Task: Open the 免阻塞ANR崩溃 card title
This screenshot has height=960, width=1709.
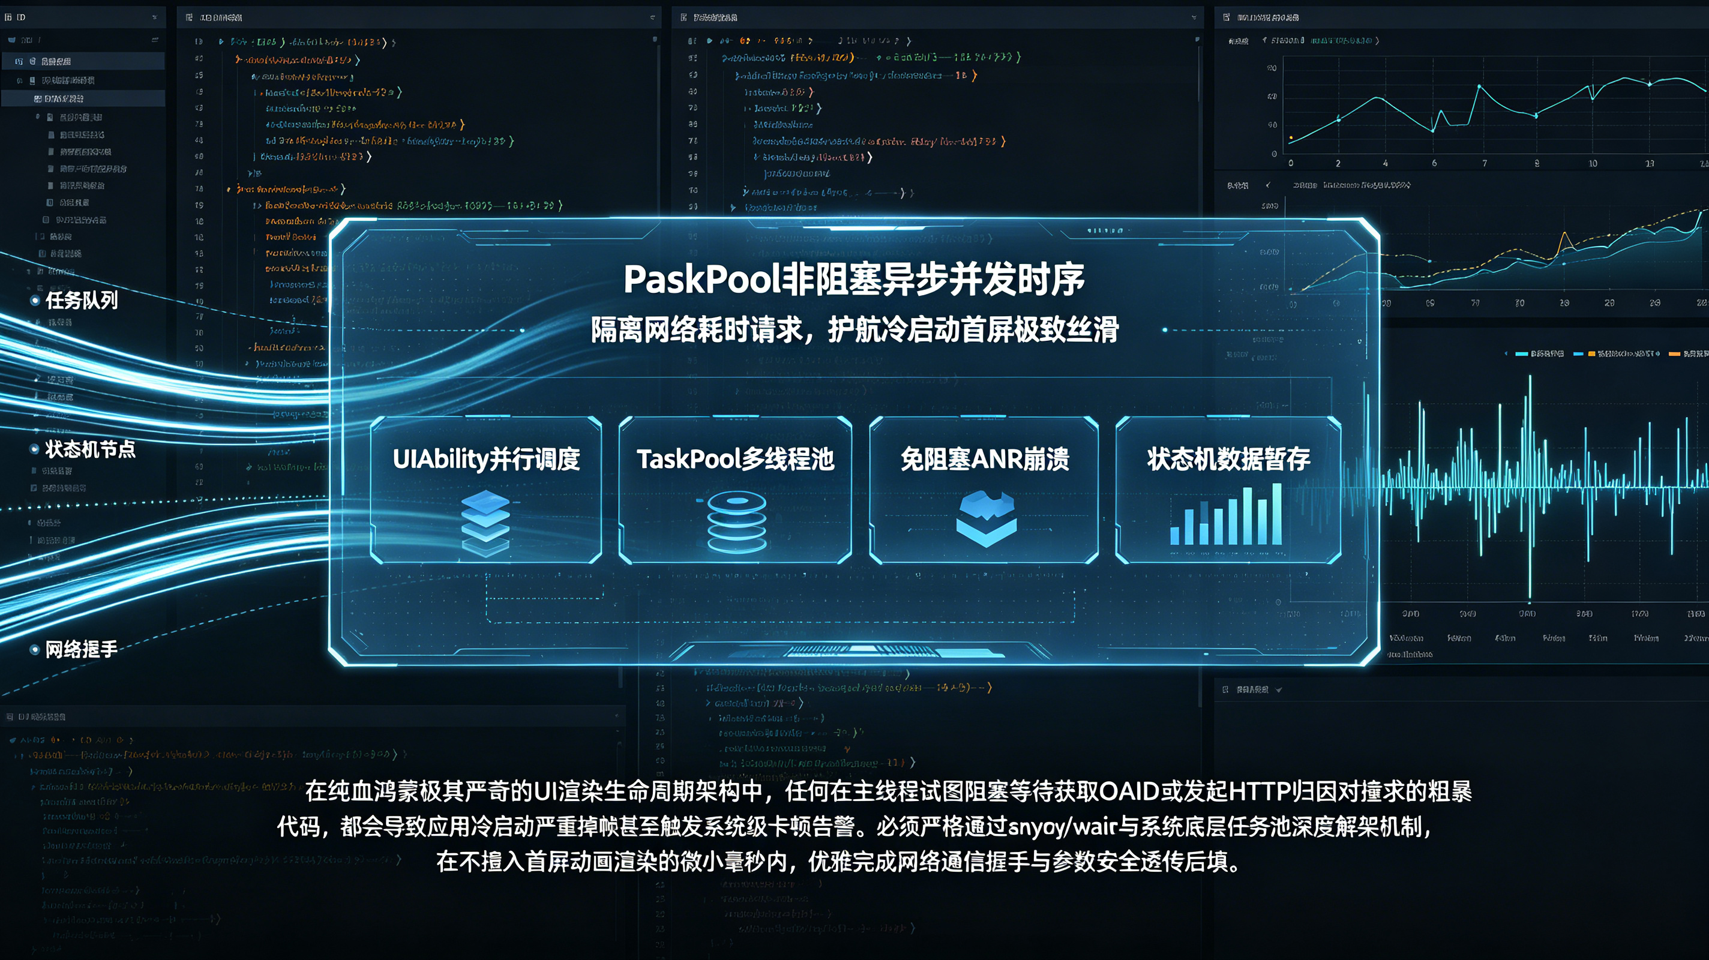Action: pyautogui.click(x=985, y=459)
